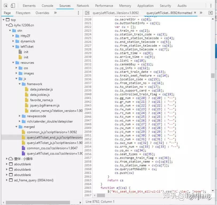
Task: Collapse the merged folder
Action: point(16,127)
